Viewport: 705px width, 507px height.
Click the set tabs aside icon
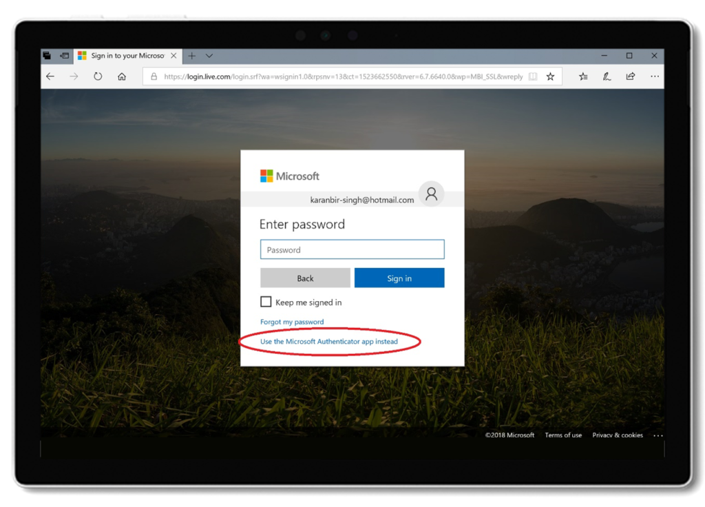pyautogui.click(x=47, y=55)
